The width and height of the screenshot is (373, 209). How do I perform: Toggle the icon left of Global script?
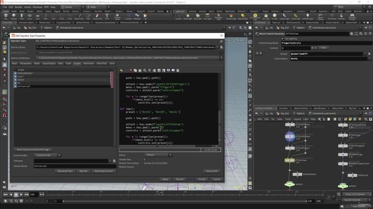pyautogui.click(x=16, y=80)
